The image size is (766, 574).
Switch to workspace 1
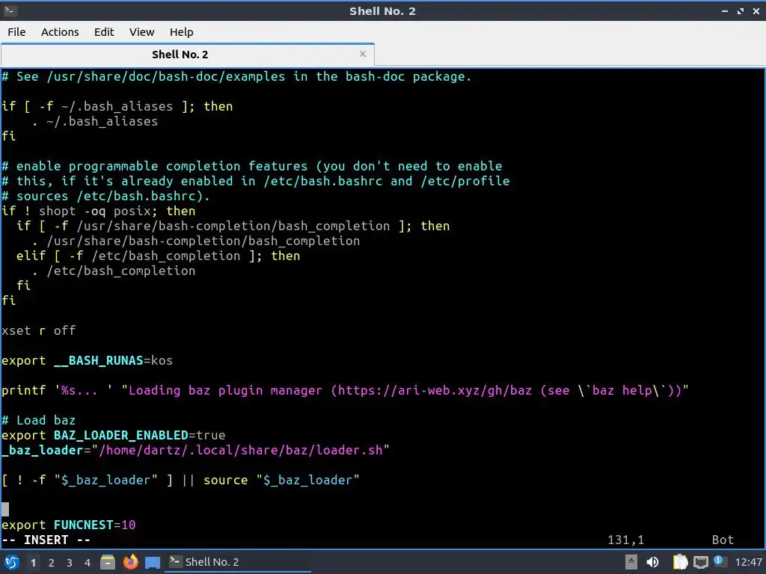pyautogui.click(x=33, y=563)
